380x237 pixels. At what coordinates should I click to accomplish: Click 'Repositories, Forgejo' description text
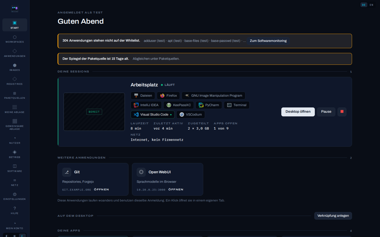pos(78,182)
